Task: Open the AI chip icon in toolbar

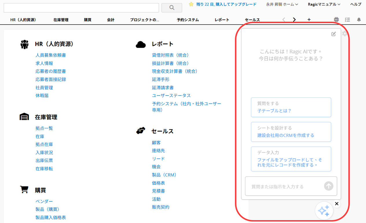Action: (336, 19)
